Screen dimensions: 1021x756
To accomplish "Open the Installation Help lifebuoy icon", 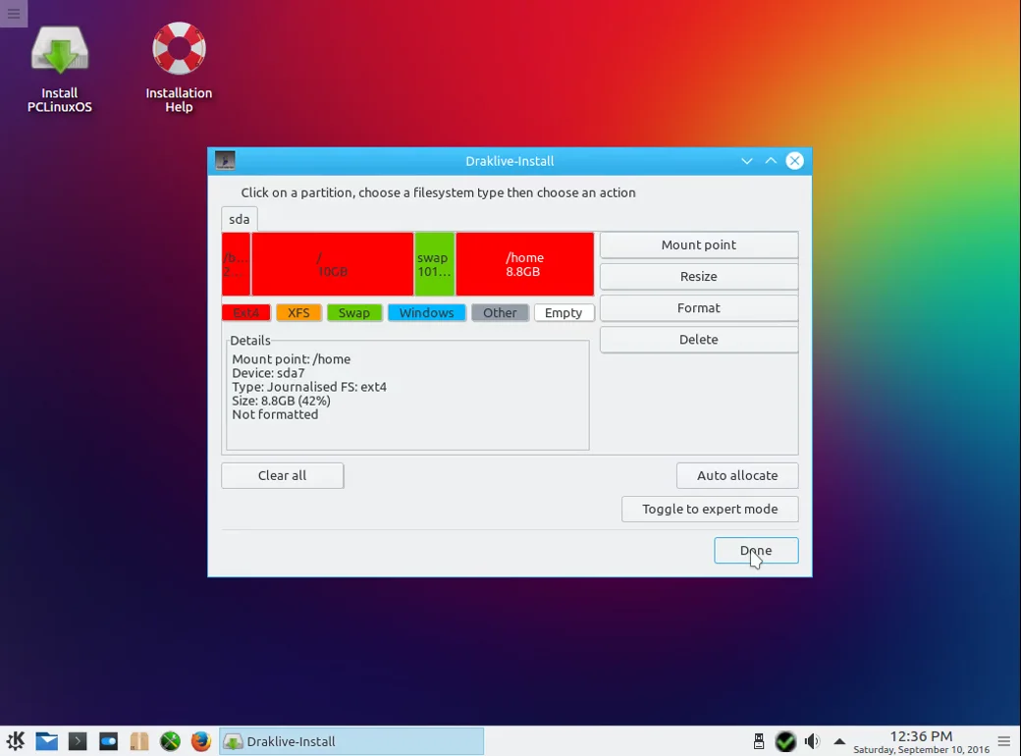I will point(179,69).
